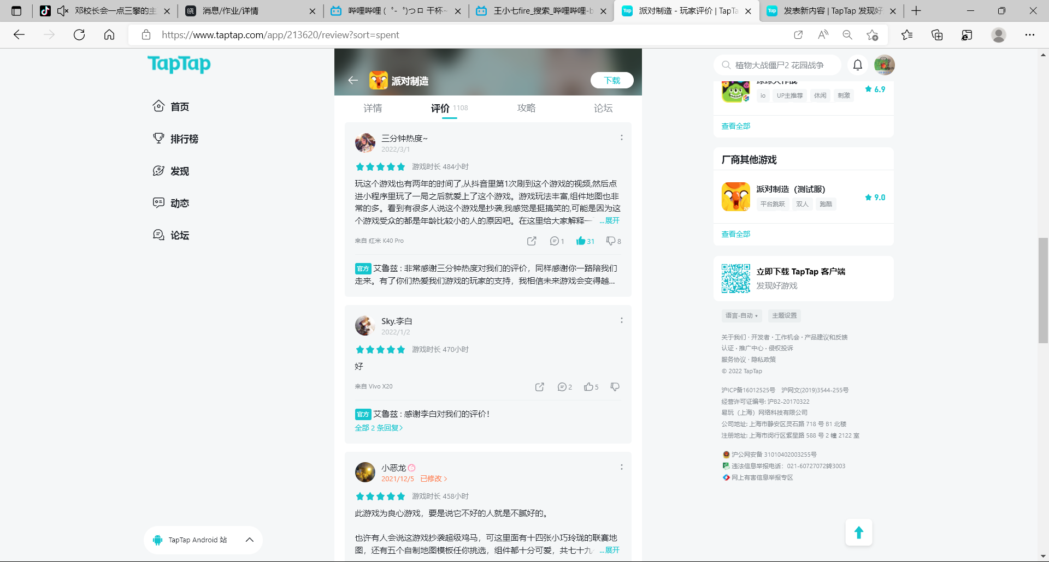Viewport: 1049px width, 562px height.
Task: Open 首页 home in sidebar
Action: (171, 106)
